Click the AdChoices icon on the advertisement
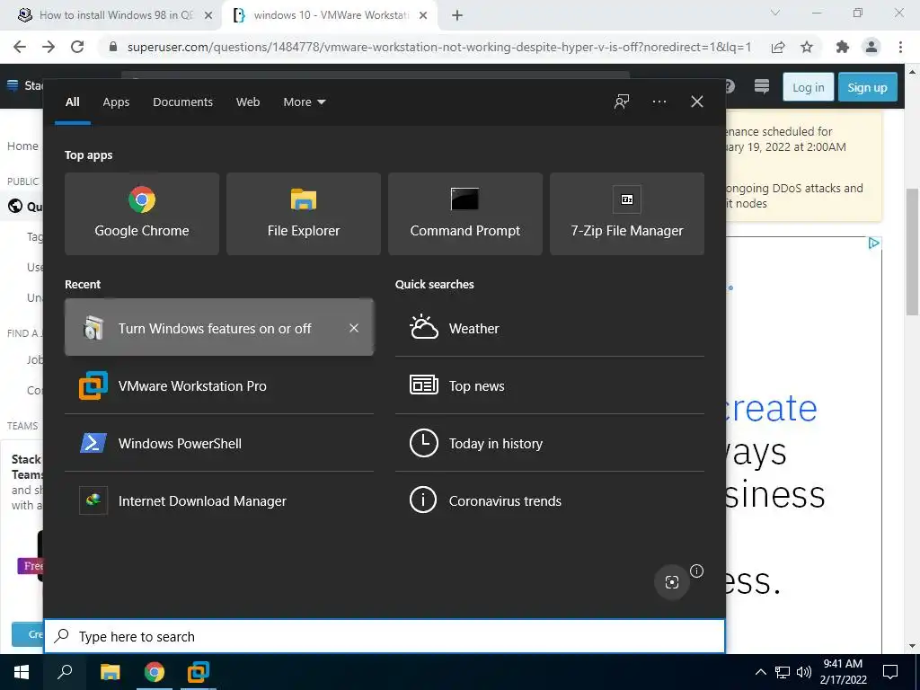This screenshot has width=920, height=690. pos(873,243)
